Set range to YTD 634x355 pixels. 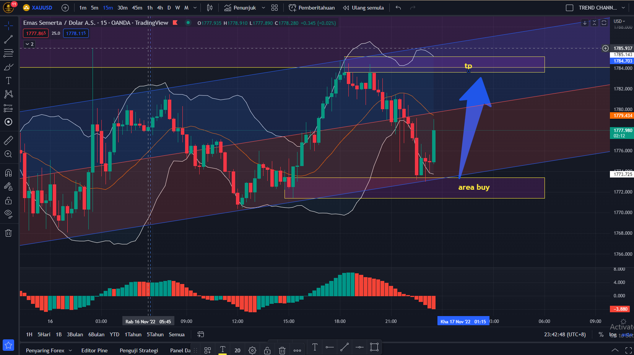coord(114,334)
